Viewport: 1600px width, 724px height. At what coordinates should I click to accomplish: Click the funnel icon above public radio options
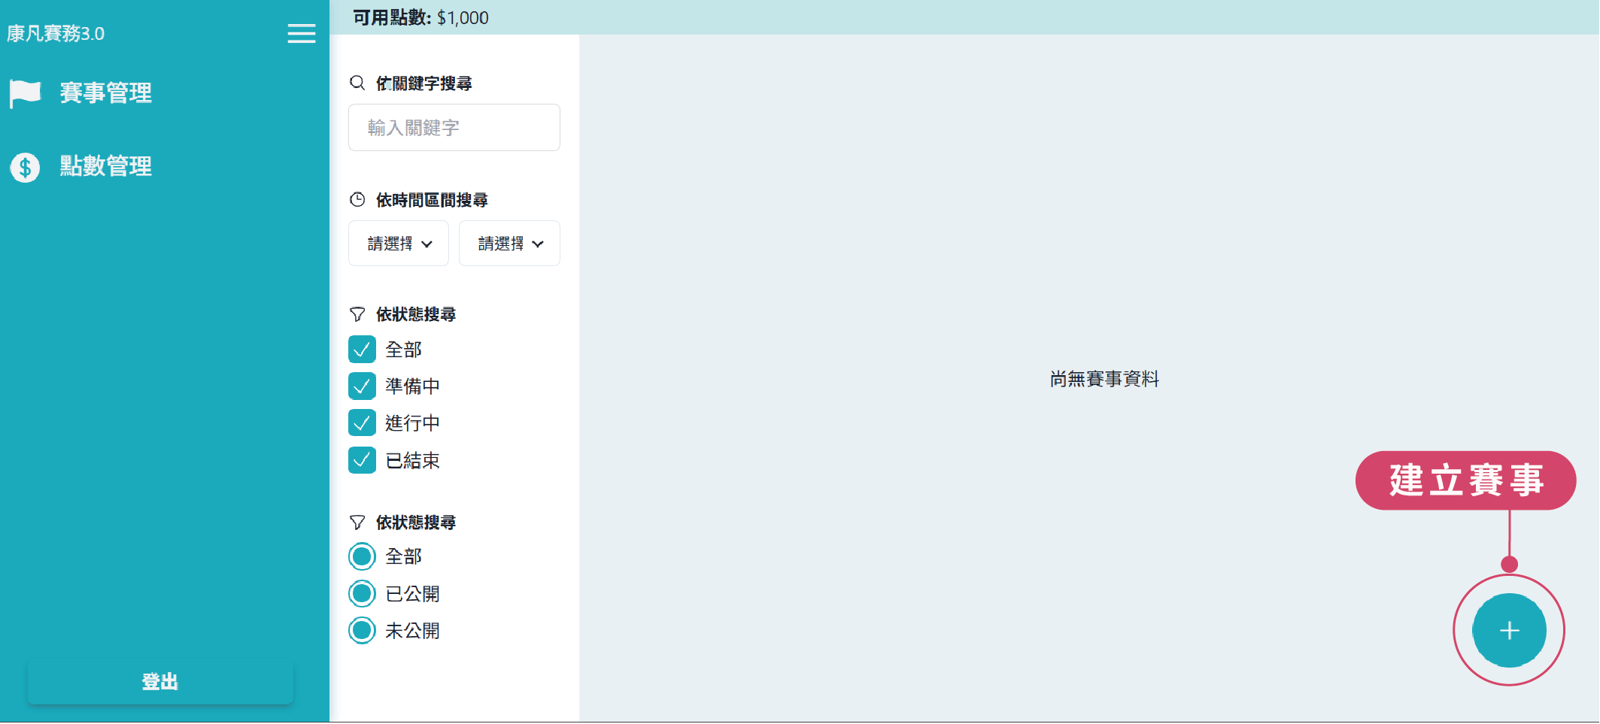357,523
